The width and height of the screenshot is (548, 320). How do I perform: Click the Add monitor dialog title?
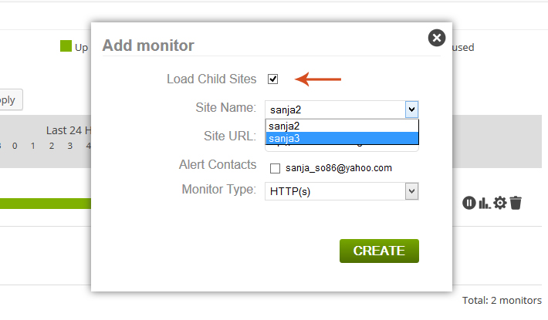coord(148,45)
